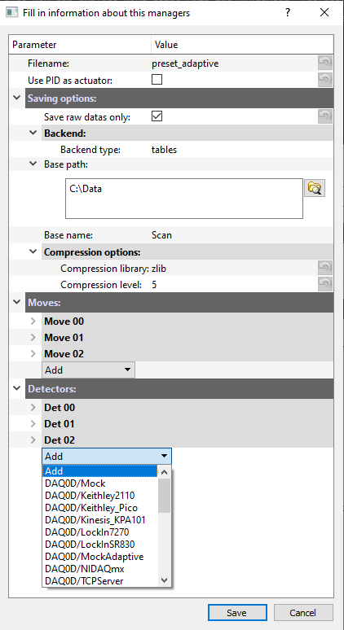344x630 pixels.
Task: Close the preset dialog window
Action: pyautogui.click(x=324, y=12)
